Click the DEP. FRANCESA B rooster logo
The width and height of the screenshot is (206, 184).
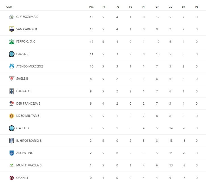click(x=11, y=103)
